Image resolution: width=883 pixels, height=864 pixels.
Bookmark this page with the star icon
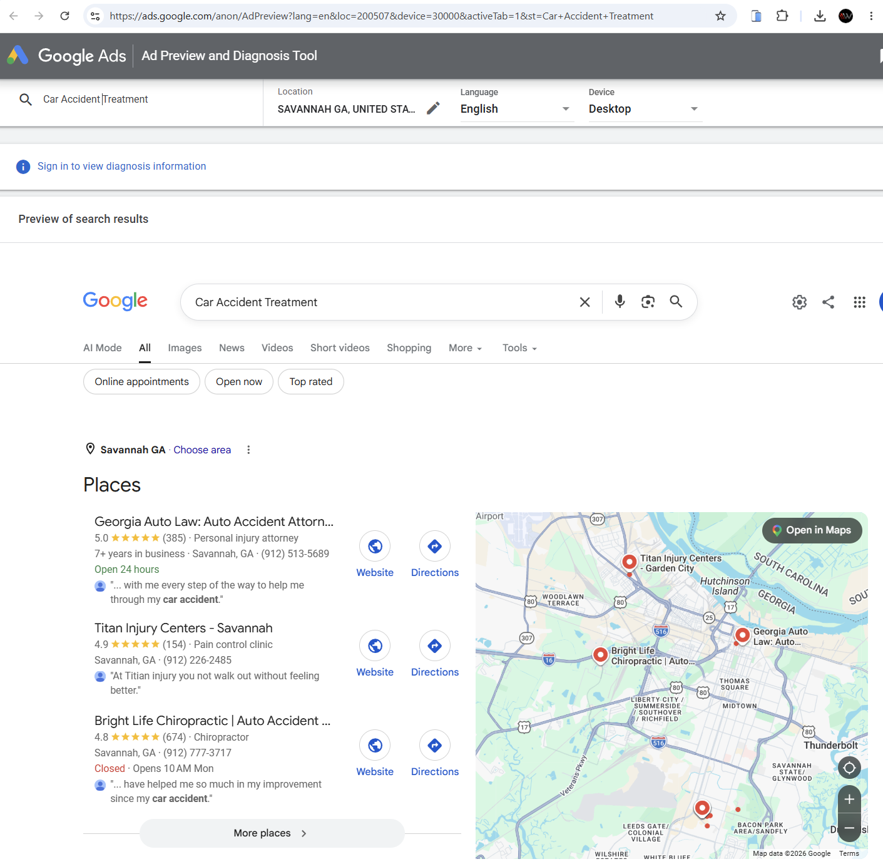click(x=720, y=16)
